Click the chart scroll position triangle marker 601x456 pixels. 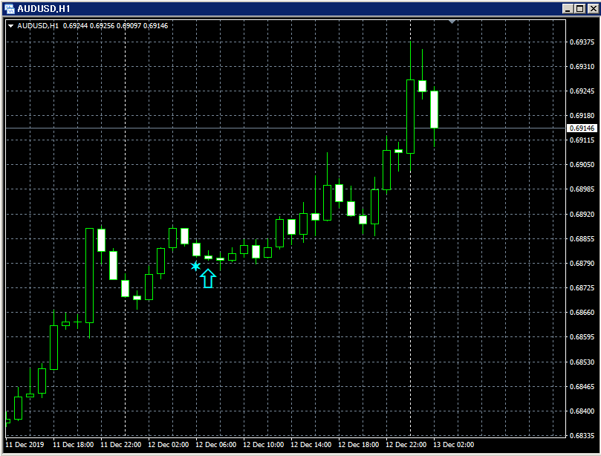point(452,22)
